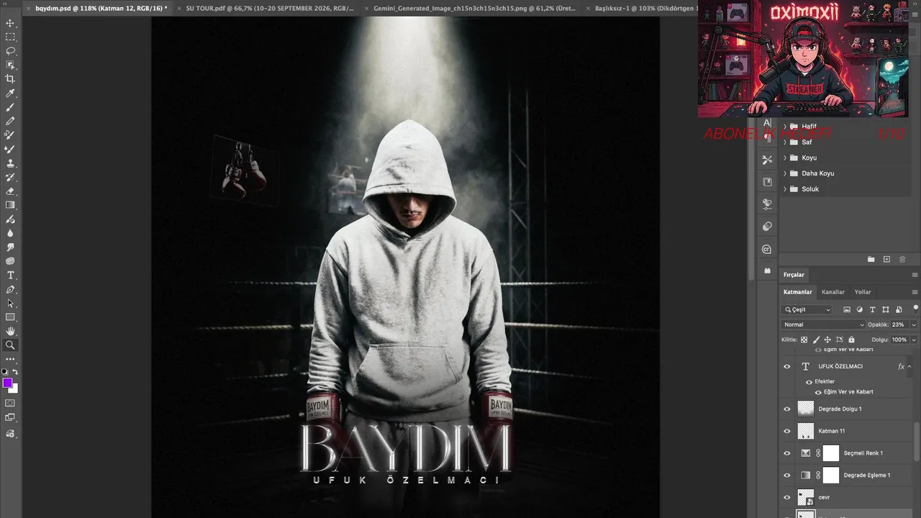Switch to the Kanallar tab

(x=833, y=292)
